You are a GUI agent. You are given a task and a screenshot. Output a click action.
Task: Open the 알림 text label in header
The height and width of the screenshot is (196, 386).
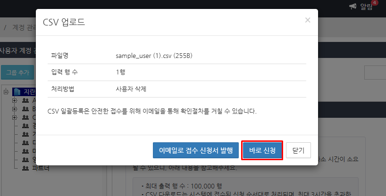pyautogui.click(x=366, y=7)
